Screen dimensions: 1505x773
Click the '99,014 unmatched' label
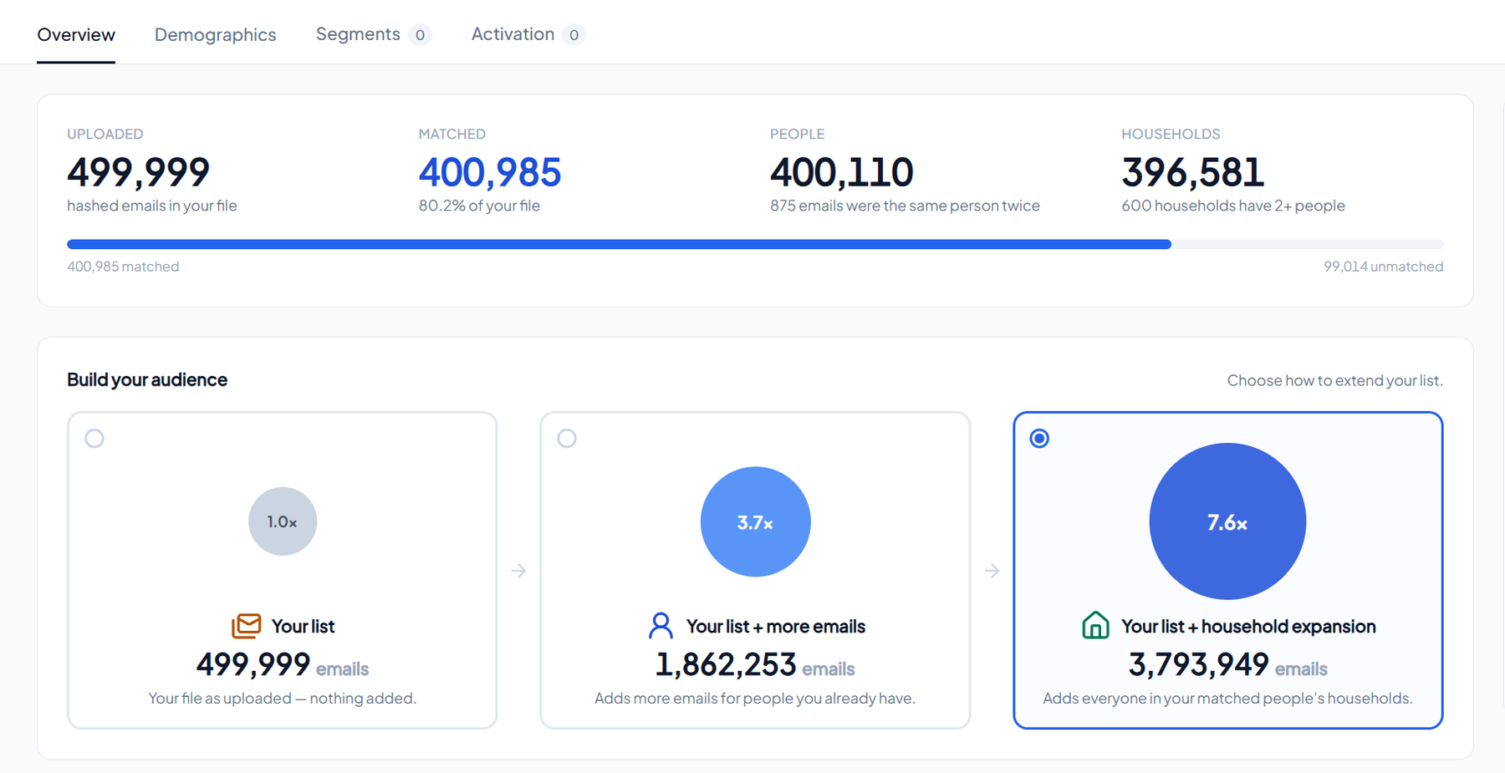tap(1383, 267)
